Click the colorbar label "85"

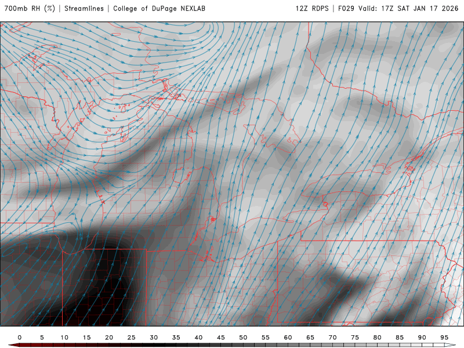(400, 338)
